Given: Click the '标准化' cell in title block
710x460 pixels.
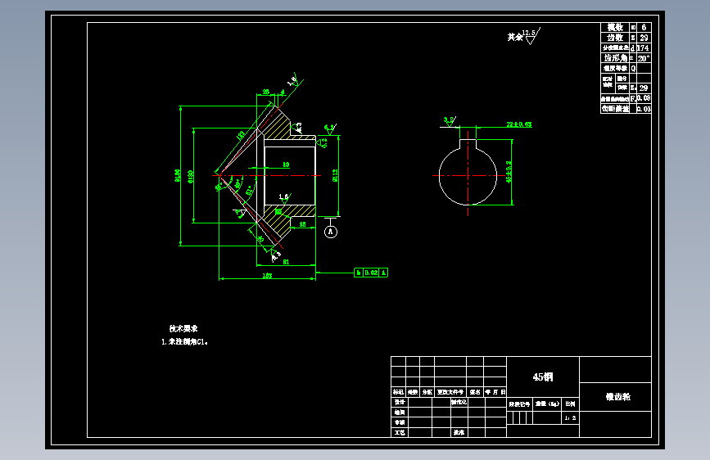Looking at the screenshot, I should pos(459,402).
